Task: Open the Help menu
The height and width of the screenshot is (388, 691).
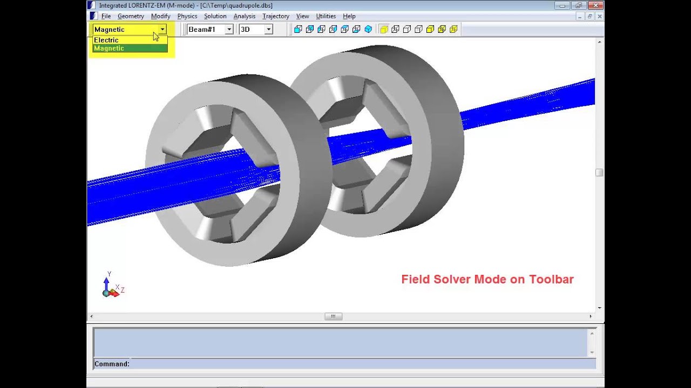Action: (349, 16)
